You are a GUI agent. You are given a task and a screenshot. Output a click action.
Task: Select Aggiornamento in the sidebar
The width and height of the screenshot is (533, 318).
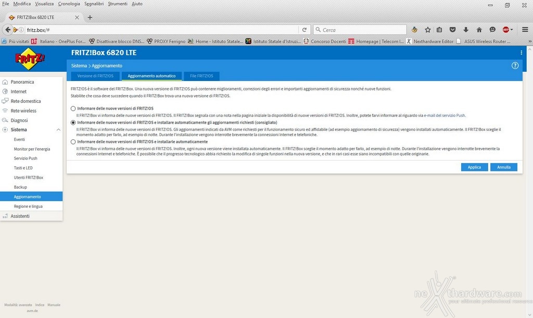click(x=31, y=197)
